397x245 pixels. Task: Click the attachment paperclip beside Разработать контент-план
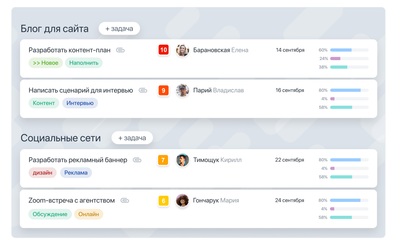tap(120, 50)
